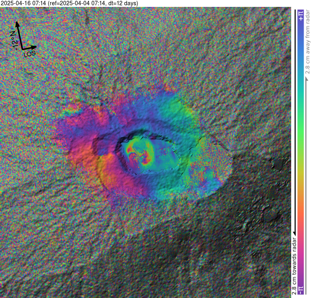Click the acquisition date 2025-04-16 07:14

point(23,3)
